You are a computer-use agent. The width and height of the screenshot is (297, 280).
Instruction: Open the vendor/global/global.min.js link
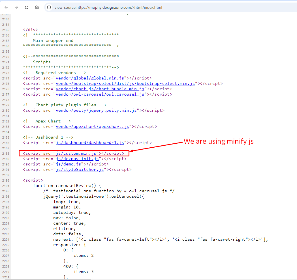(x=90, y=78)
